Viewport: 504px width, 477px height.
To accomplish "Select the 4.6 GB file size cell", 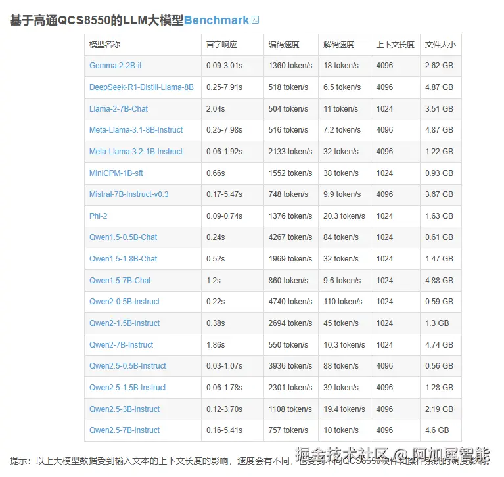I will [x=441, y=430].
